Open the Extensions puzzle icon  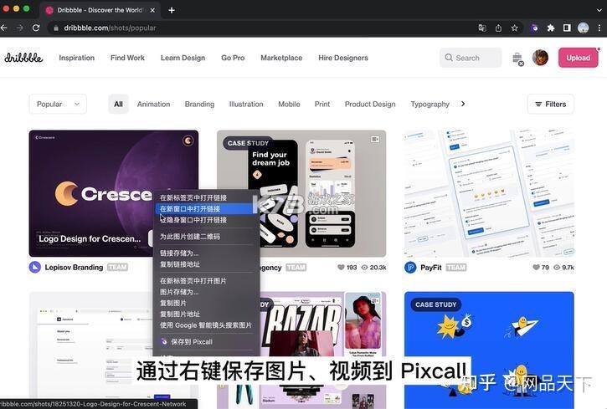pyautogui.click(x=550, y=28)
